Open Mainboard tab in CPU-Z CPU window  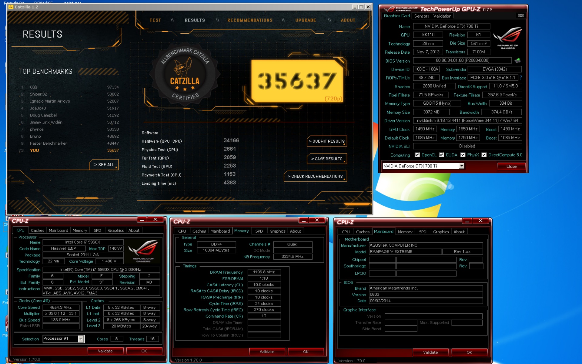click(x=59, y=231)
